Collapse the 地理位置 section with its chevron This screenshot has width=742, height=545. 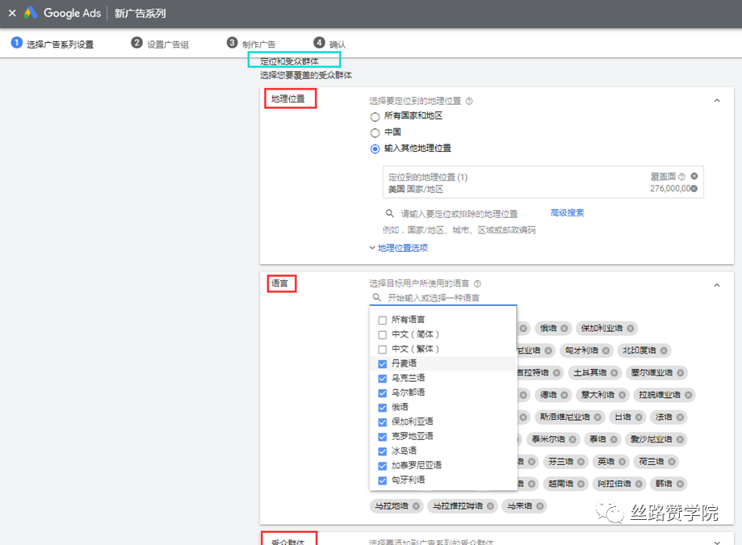point(716,100)
